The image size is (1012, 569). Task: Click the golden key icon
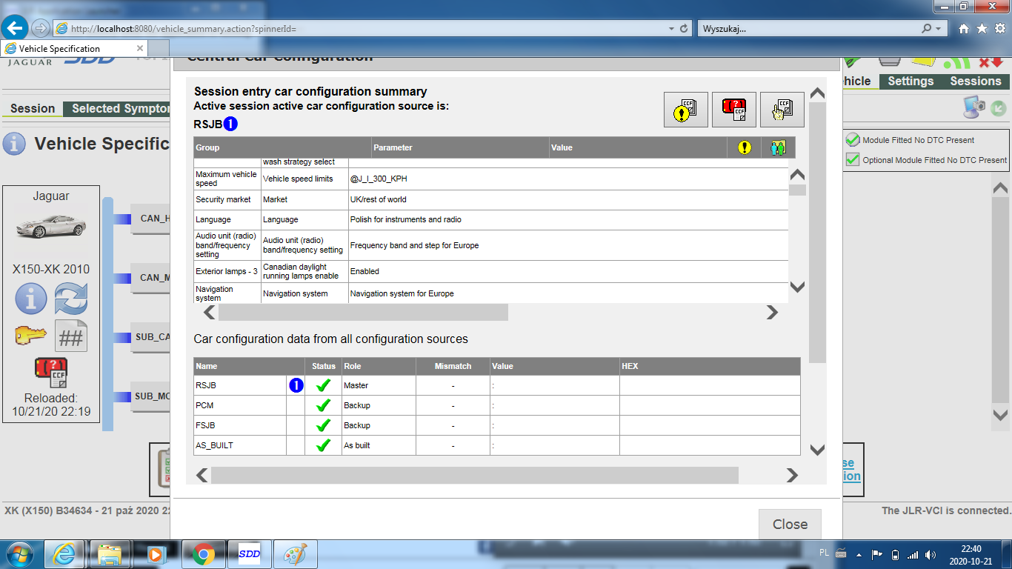point(31,337)
